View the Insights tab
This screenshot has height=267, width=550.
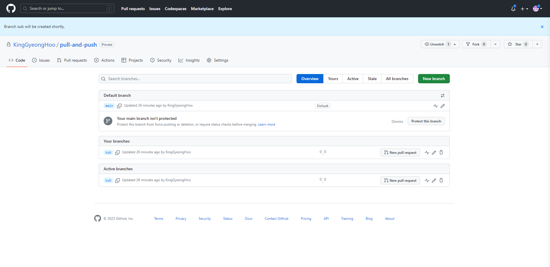[x=189, y=60]
